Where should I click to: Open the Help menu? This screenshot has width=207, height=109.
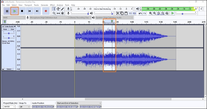[x=73, y=5]
